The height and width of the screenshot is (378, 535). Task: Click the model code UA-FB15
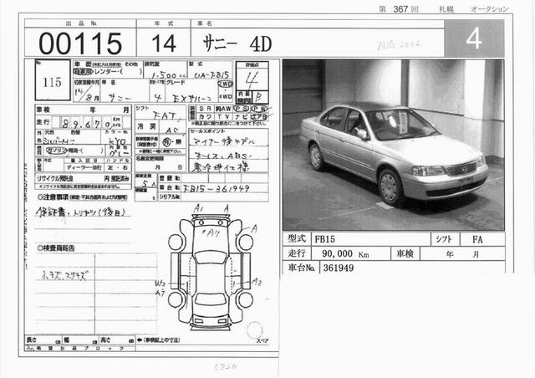point(211,74)
